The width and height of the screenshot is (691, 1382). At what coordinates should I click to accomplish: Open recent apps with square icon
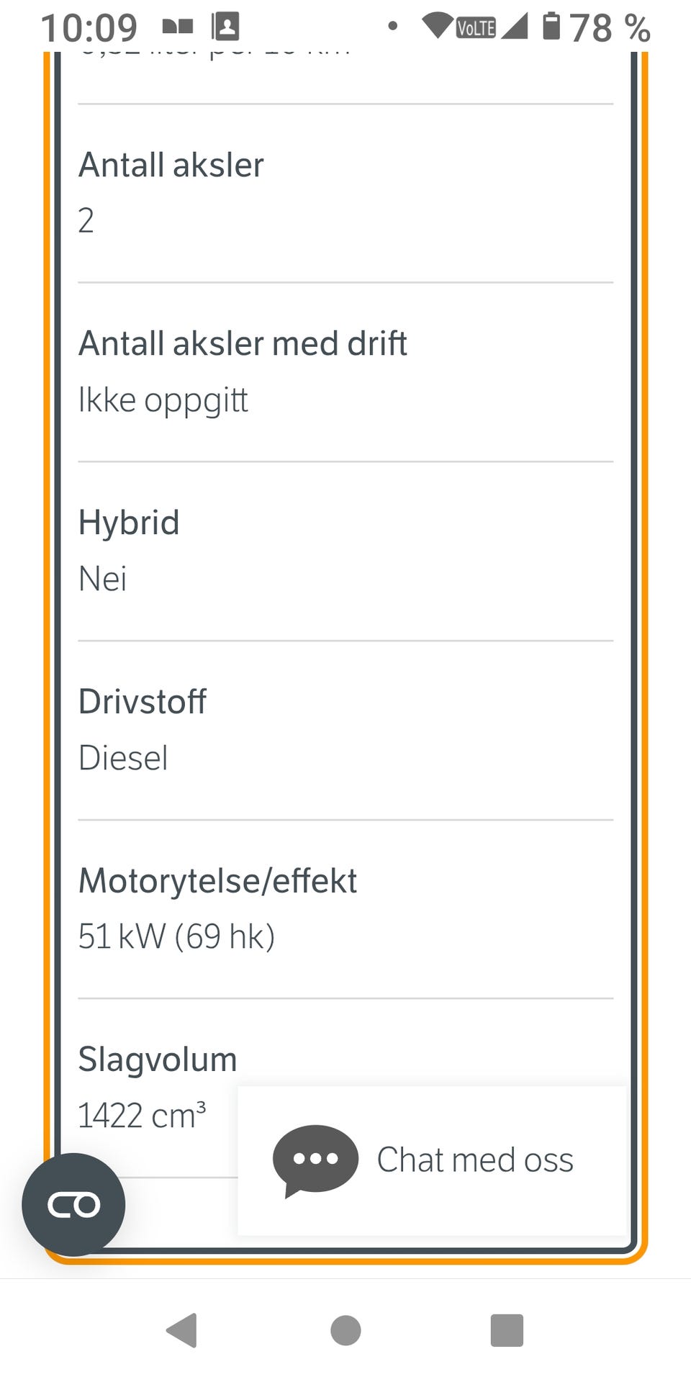[x=507, y=1330]
